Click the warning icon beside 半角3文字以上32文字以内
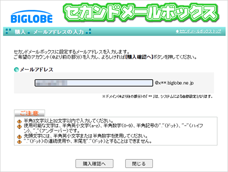Screen dimensions: 228x172 click(19, 121)
